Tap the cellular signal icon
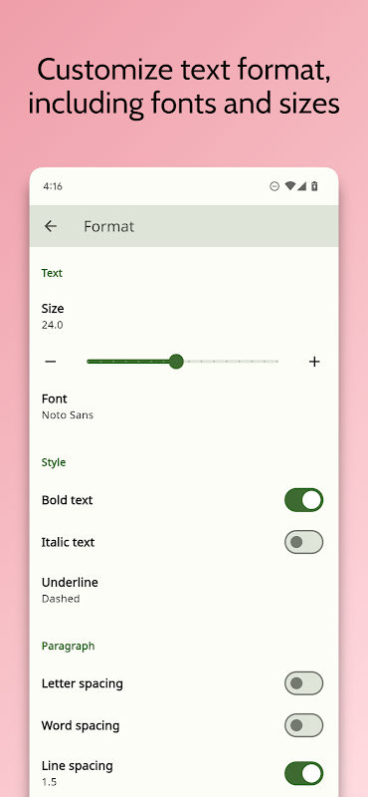 301,186
